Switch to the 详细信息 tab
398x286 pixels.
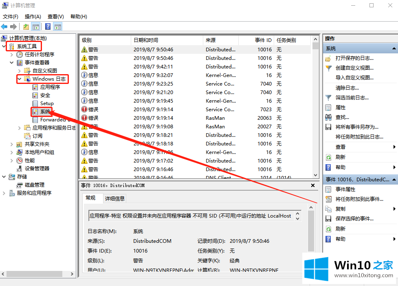point(115,199)
